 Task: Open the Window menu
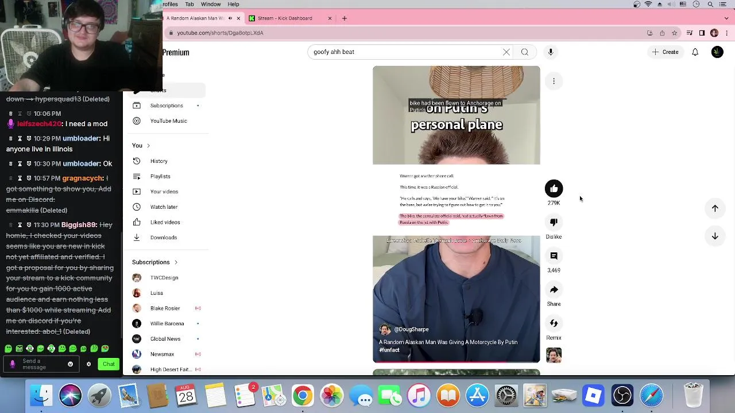(211, 4)
